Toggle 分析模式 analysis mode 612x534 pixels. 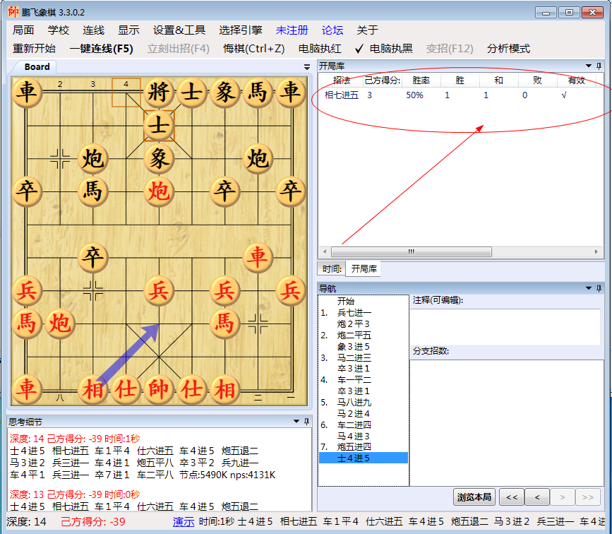[508, 49]
